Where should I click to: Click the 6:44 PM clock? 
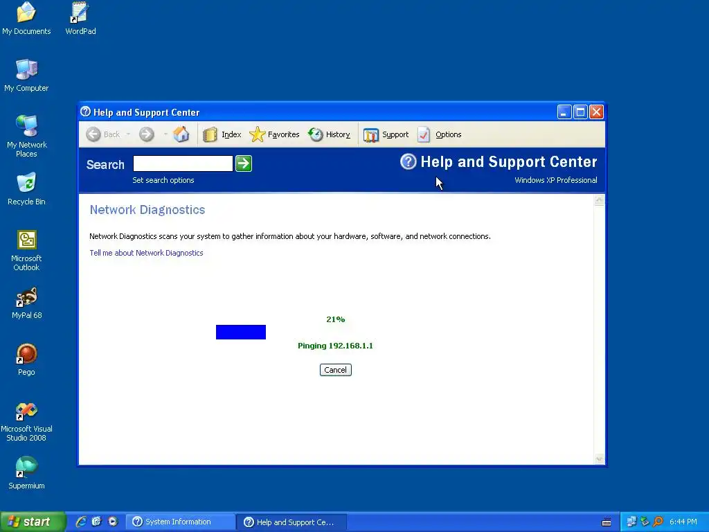pyautogui.click(x=683, y=522)
